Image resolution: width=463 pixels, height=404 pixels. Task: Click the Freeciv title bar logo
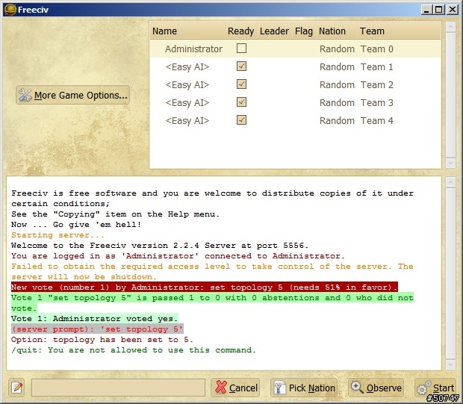[x=10, y=10]
